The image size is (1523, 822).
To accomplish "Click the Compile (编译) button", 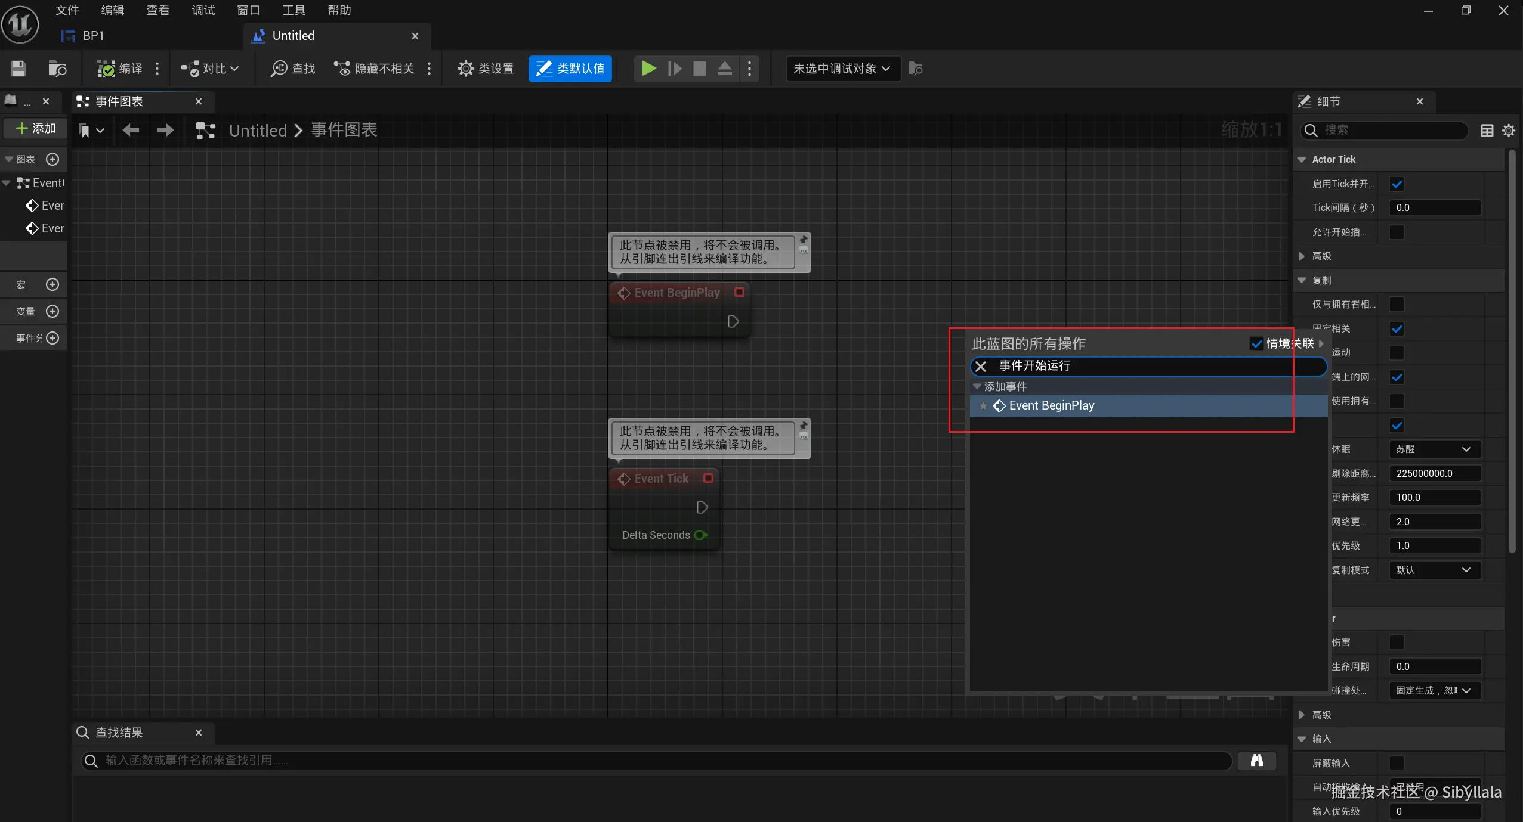I will click(121, 69).
